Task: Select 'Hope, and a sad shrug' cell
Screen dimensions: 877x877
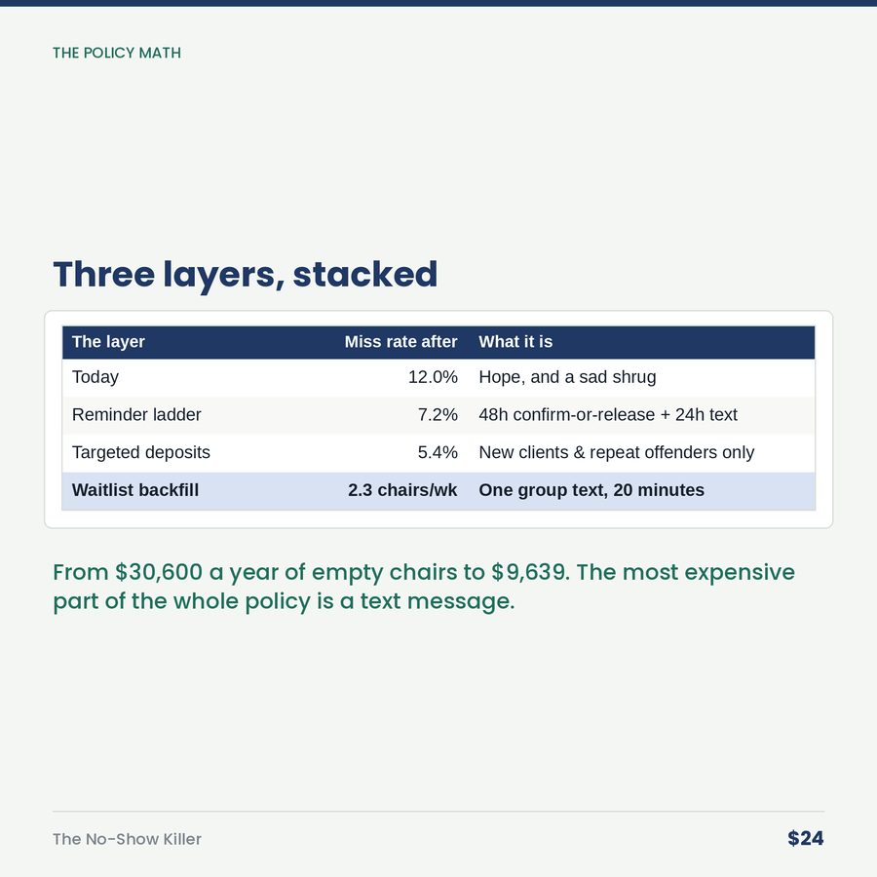Action: 567,377
